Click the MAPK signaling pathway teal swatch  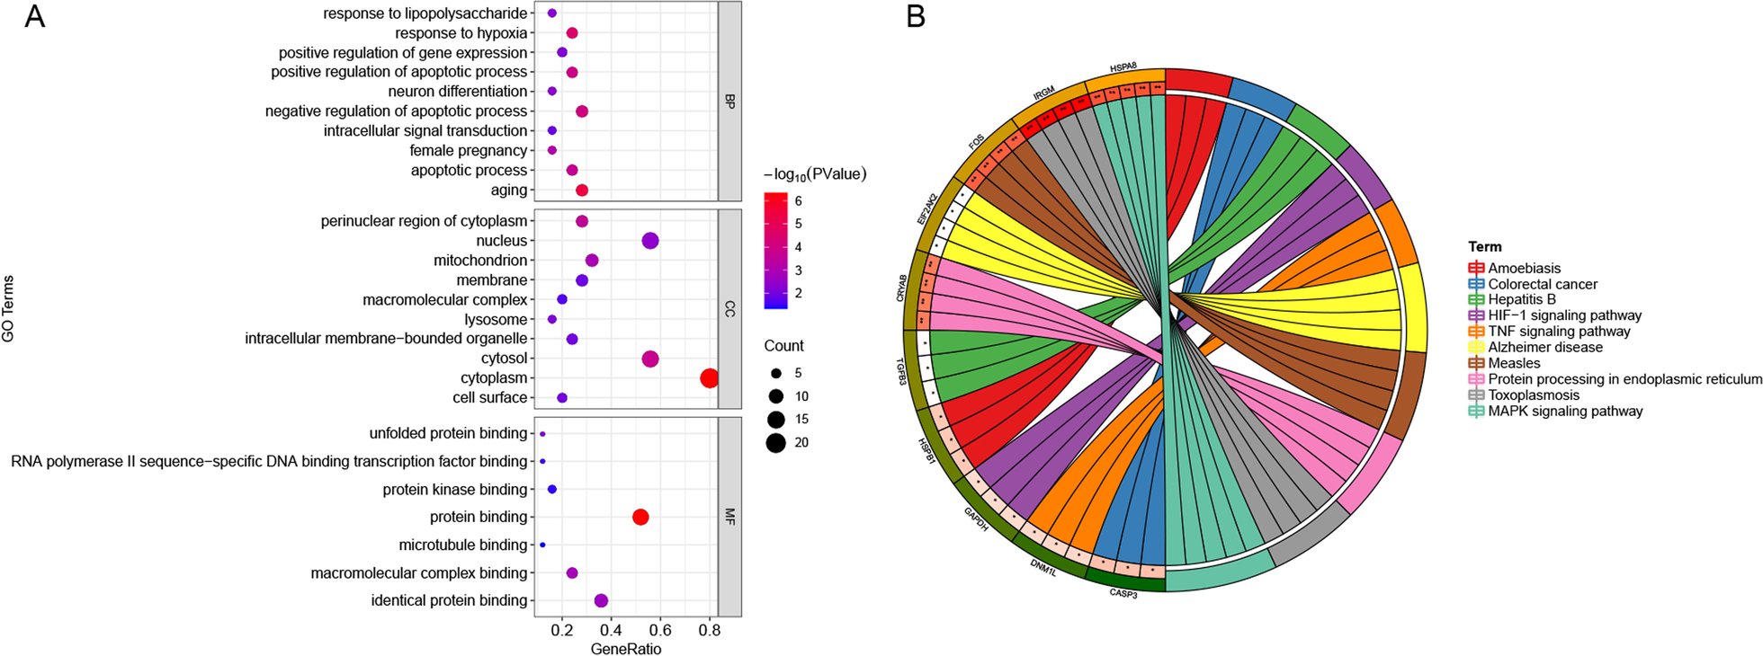(1476, 411)
